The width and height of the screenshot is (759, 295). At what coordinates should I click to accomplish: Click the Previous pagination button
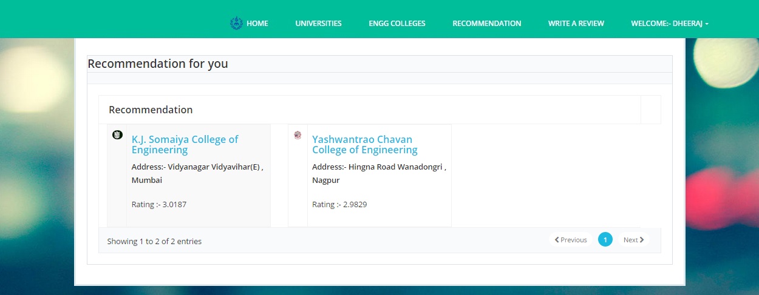click(x=571, y=240)
